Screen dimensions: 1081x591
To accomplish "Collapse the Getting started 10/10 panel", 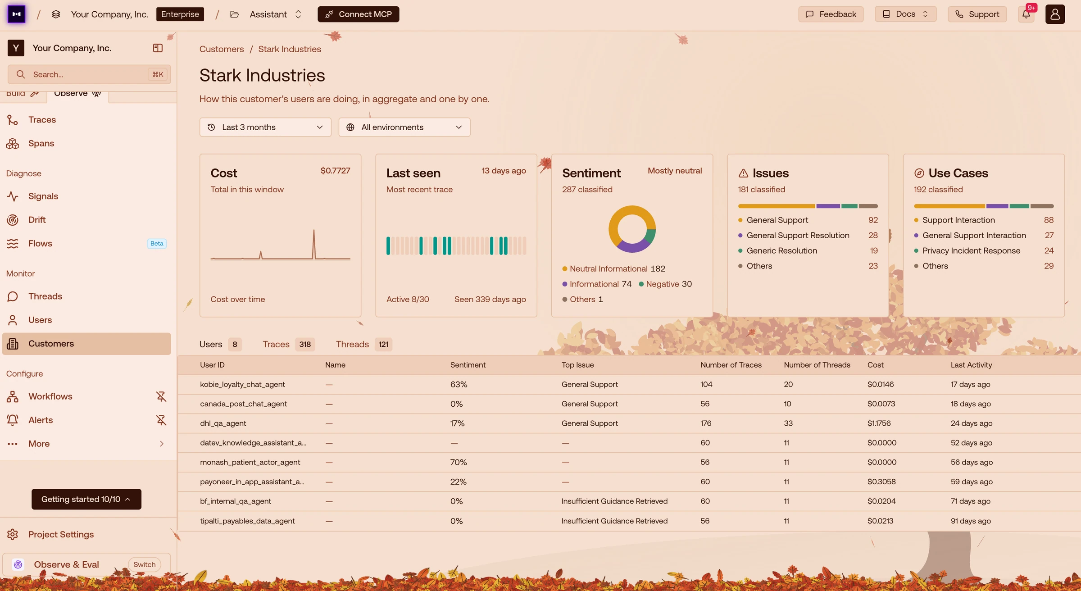I will click(86, 499).
